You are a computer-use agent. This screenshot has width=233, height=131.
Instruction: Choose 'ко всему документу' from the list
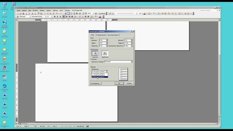(100, 77)
